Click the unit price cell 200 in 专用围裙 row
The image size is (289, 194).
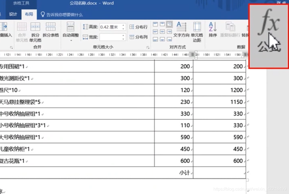tap(174, 66)
